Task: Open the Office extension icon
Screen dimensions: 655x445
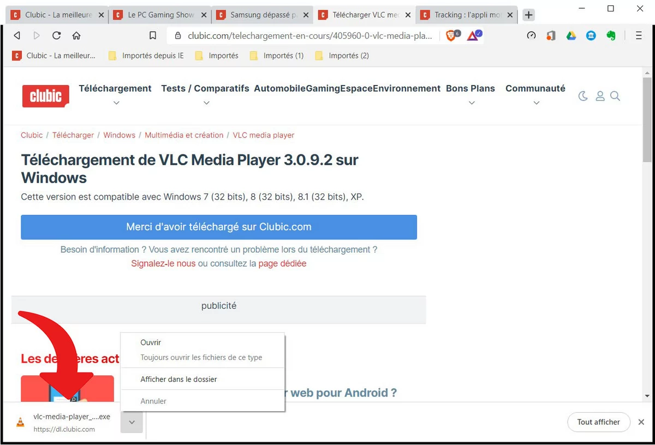Action: 551,35
